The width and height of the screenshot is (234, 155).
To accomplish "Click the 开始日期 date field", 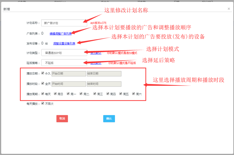I will tap(68, 74).
